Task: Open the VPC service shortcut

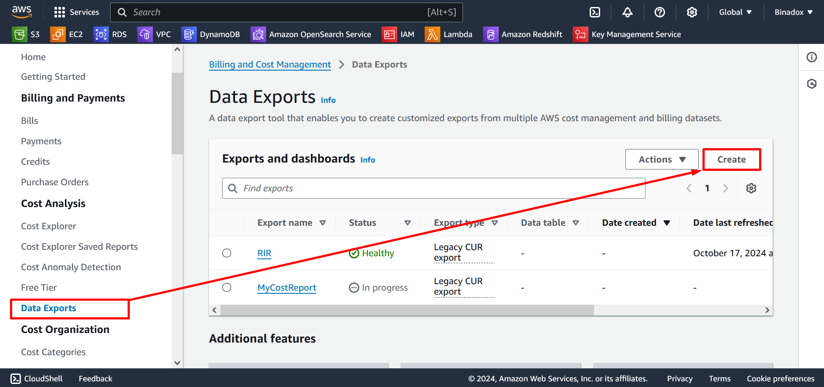Action: (154, 34)
